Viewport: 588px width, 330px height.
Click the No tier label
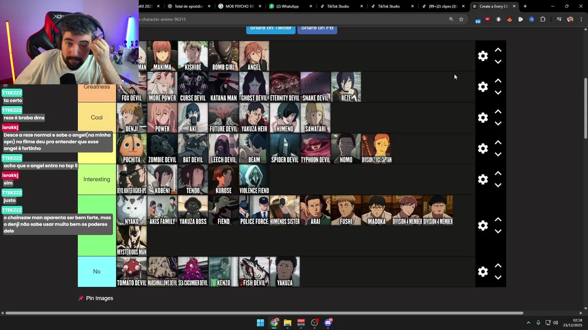(96, 272)
